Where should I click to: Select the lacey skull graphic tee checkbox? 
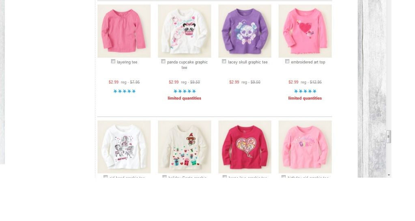224,61
